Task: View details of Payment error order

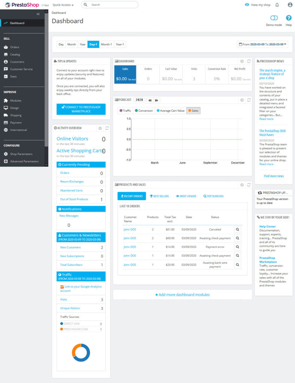Action: coord(238,247)
